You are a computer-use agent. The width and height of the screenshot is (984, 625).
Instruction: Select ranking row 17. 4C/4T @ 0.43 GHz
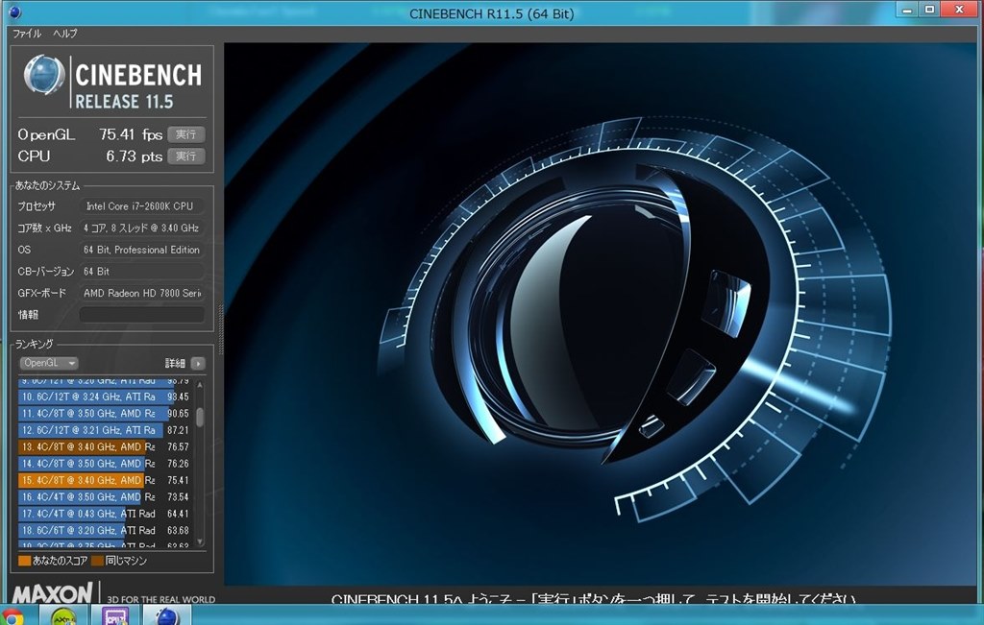pos(104,514)
